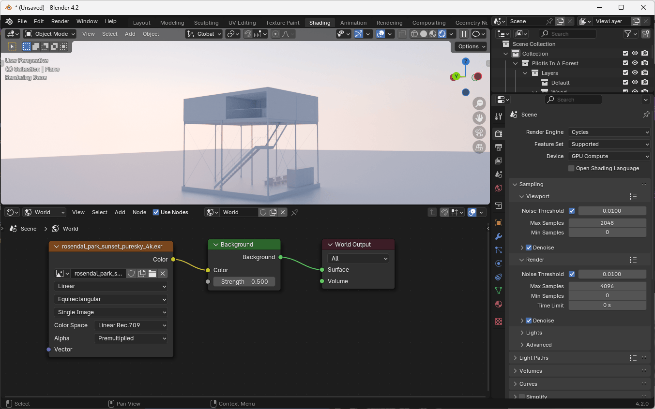655x409 pixels.
Task: Open the Render menu
Action: pos(60,21)
